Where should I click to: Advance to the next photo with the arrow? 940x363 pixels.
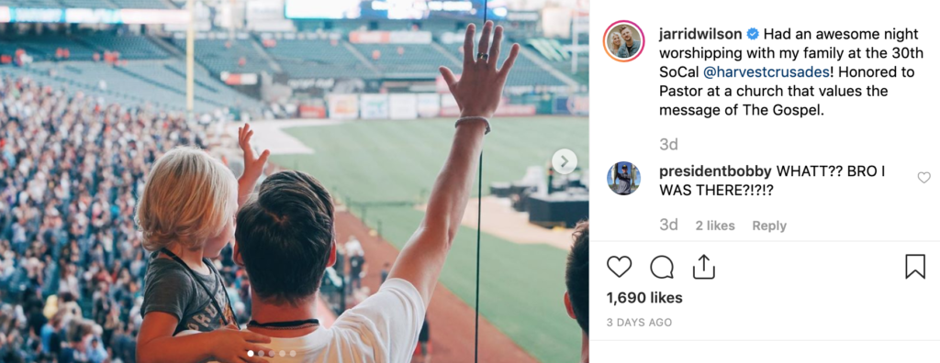[565, 161]
